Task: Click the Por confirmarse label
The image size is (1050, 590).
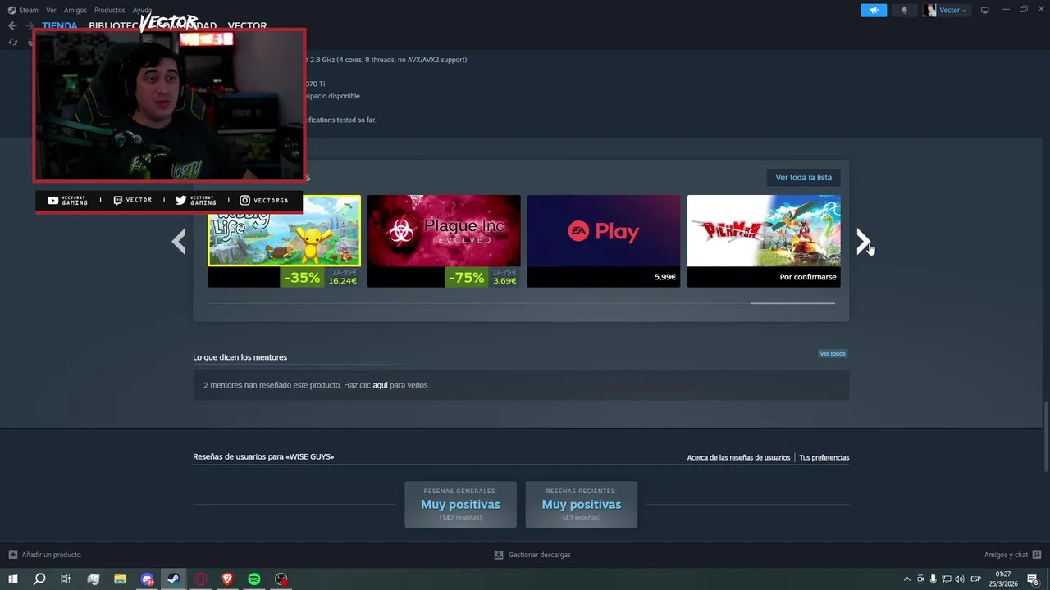Action: pos(808,277)
